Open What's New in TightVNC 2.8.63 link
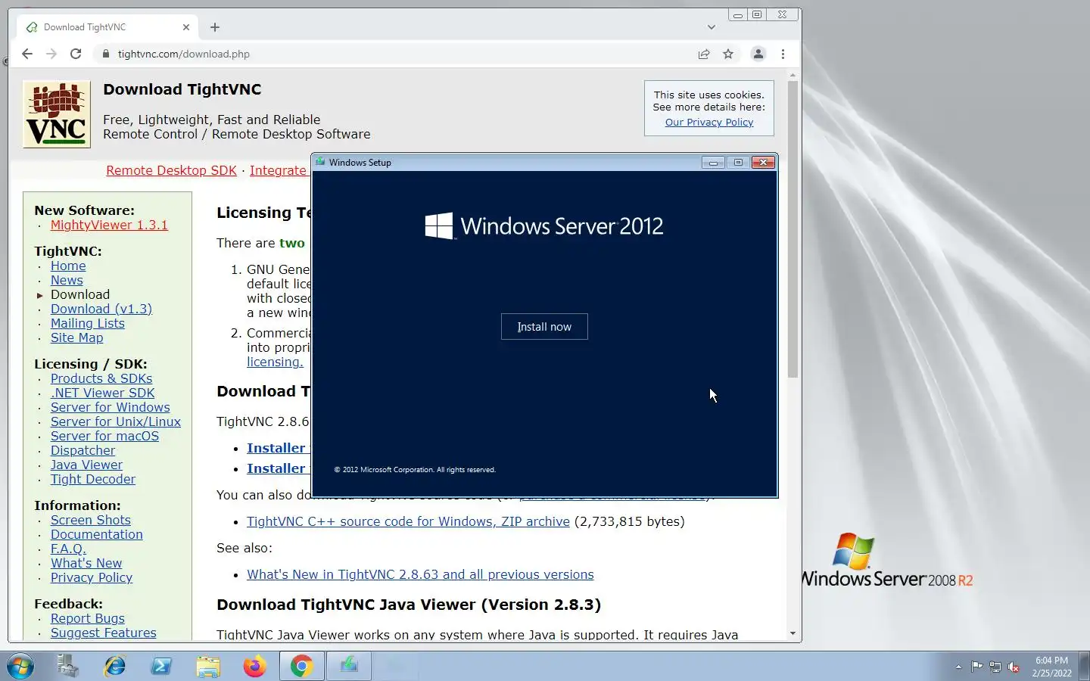The image size is (1090, 681). 420,574
